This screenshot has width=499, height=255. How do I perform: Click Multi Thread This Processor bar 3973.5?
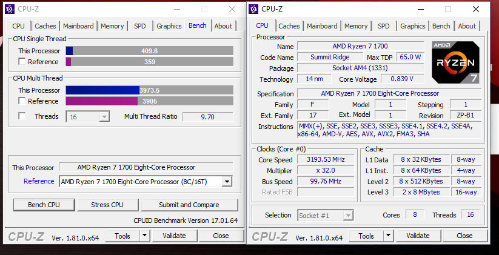pyautogui.click(x=150, y=90)
